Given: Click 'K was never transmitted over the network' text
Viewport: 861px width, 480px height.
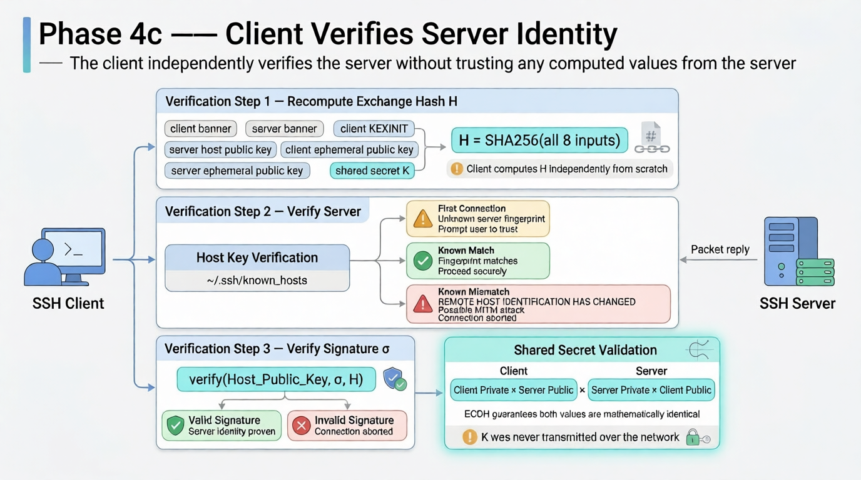Looking at the screenshot, I should pos(580,437).
